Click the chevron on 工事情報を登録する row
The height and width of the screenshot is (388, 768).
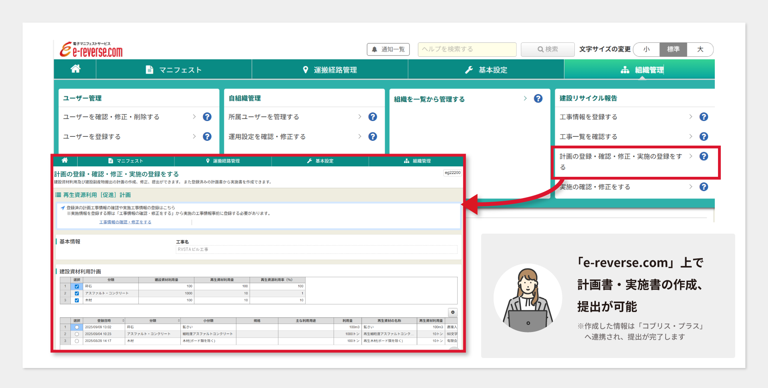pos(691,117)
